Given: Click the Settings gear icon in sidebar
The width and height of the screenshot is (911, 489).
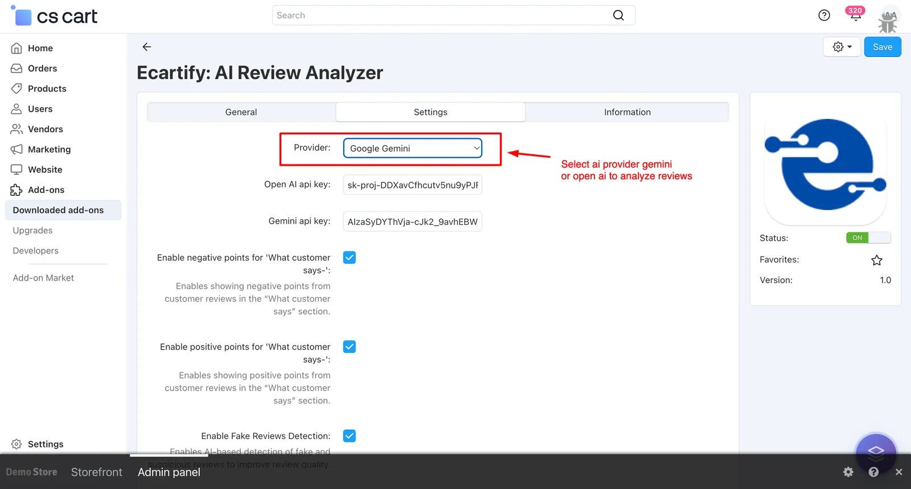Looking at the screenshot, I should pos(17,444).
